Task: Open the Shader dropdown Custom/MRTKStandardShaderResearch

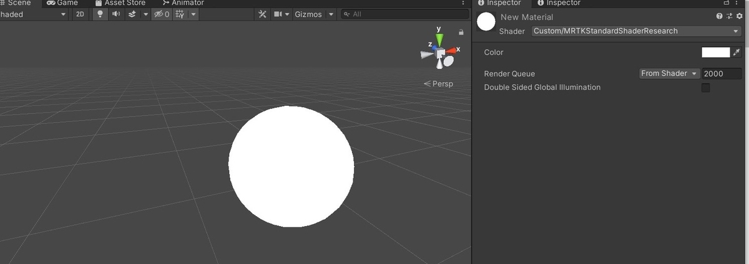Action: (636, 31)
